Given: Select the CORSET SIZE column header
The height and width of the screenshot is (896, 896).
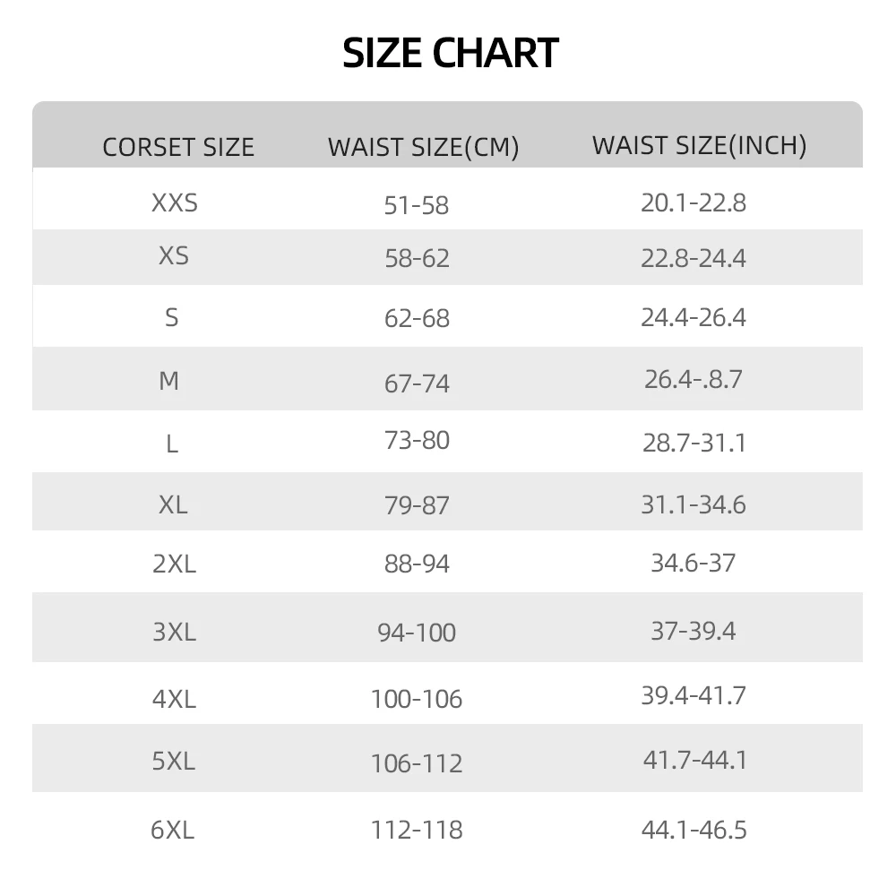Looking at the screenshot, I should point(178,147).
